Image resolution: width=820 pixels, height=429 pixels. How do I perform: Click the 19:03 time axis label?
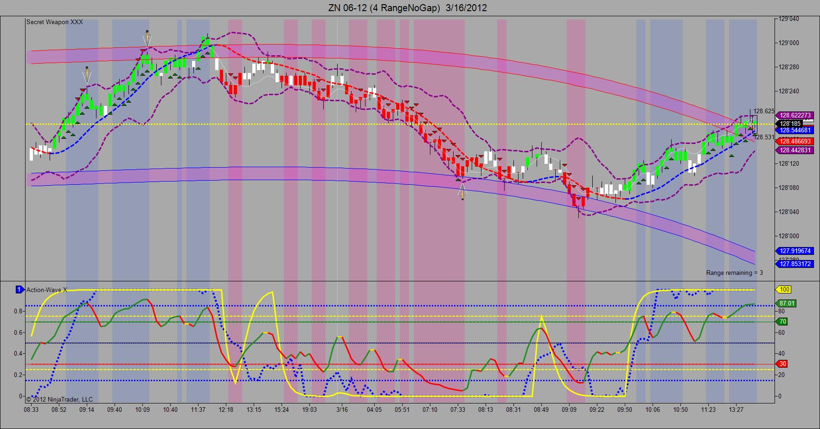(x=309, y=410)
